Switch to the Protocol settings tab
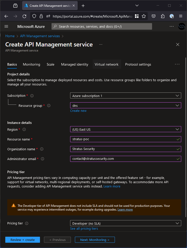Image resolution: width=187 pixels, height=248 pixels. (x=138, y=64)
